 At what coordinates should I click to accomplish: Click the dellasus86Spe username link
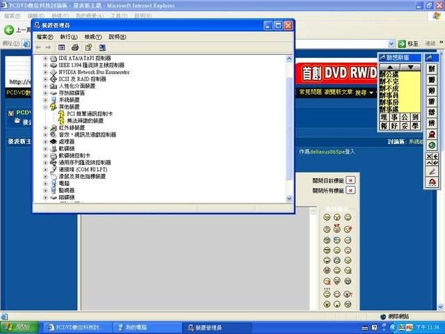coord(327,152)
